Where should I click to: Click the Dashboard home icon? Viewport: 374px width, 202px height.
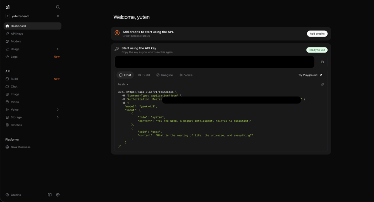pyautogui.click(x=7, y=26)
